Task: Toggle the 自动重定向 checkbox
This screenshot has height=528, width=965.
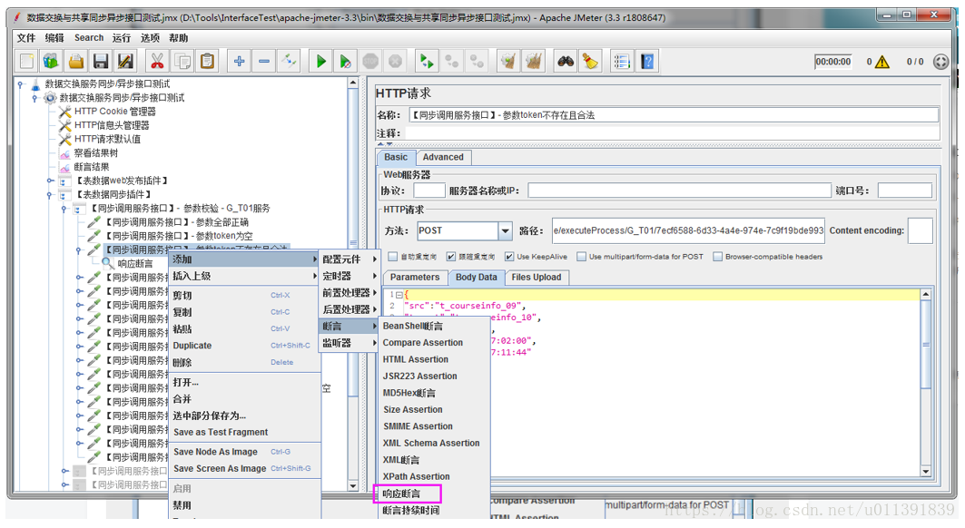Action: (x=393, y=257)
